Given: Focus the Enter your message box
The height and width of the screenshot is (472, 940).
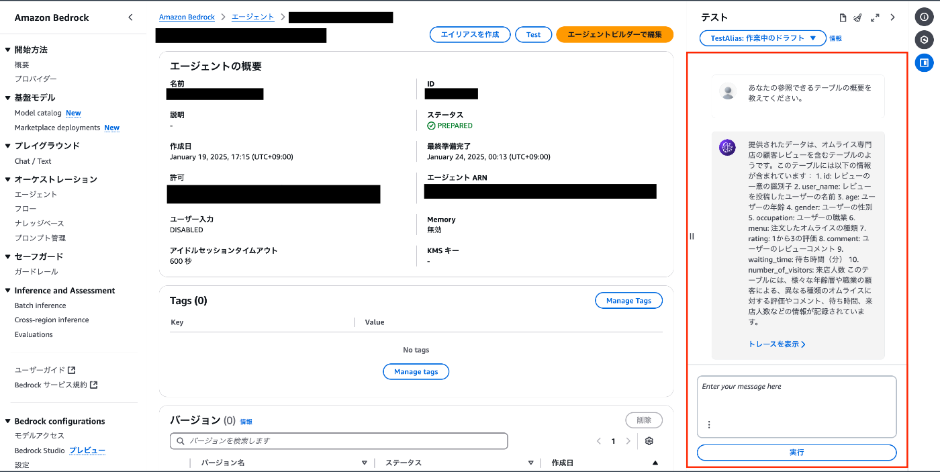Looking at the screenshot, I should pyautogui.click(x=797, y=407).
